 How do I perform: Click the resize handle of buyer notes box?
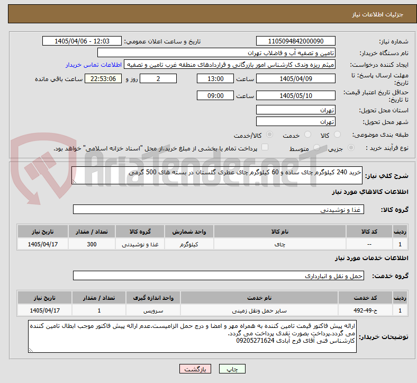[31, 350]
